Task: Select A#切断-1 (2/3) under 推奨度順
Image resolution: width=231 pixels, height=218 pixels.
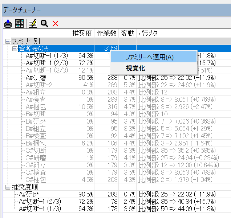Action: pyautogui.click(x=40, y=202)
